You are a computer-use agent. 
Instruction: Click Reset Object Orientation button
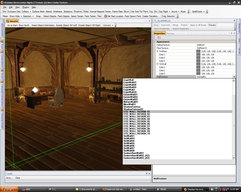(43, 25)
